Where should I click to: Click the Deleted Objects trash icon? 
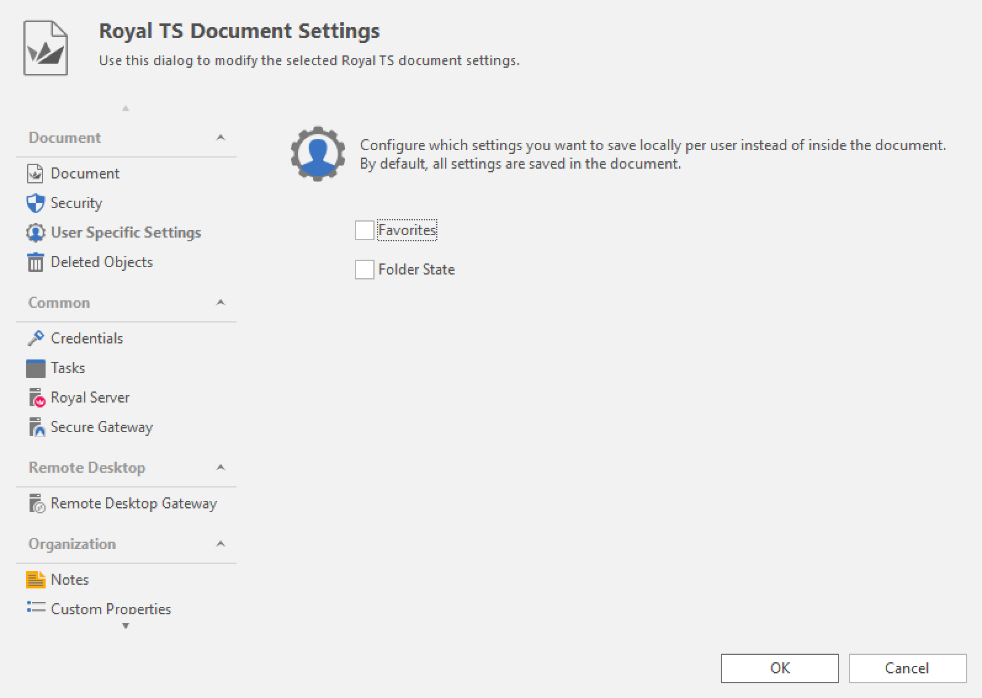click(x=35, y=263)
